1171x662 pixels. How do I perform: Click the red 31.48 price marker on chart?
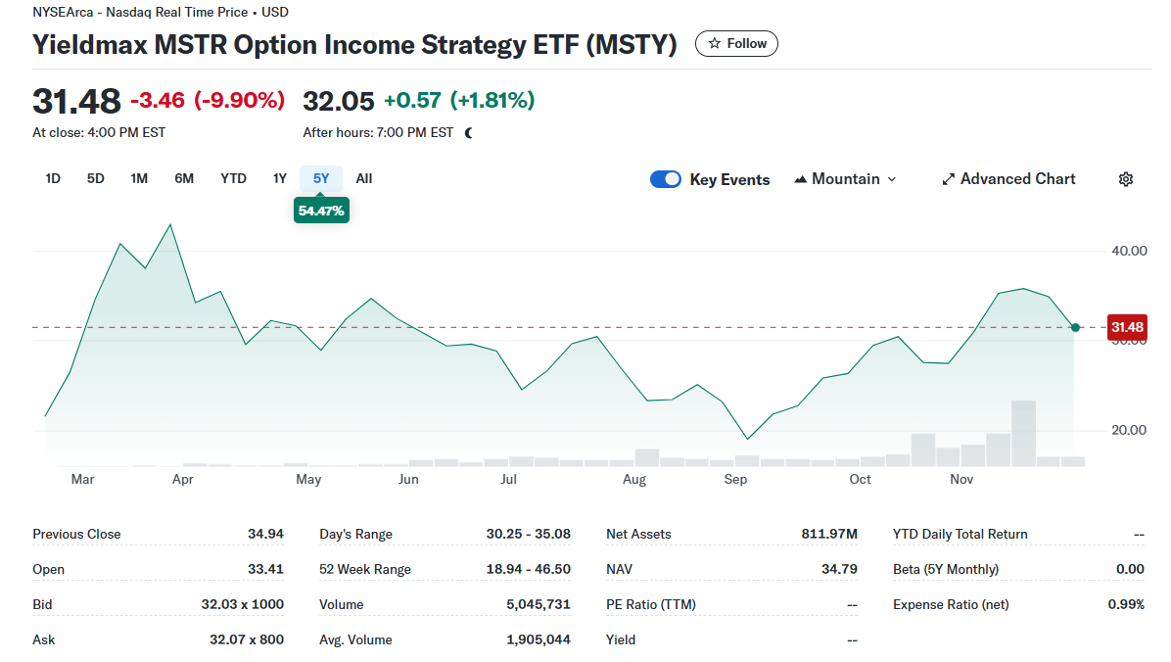coord(1127,327)
